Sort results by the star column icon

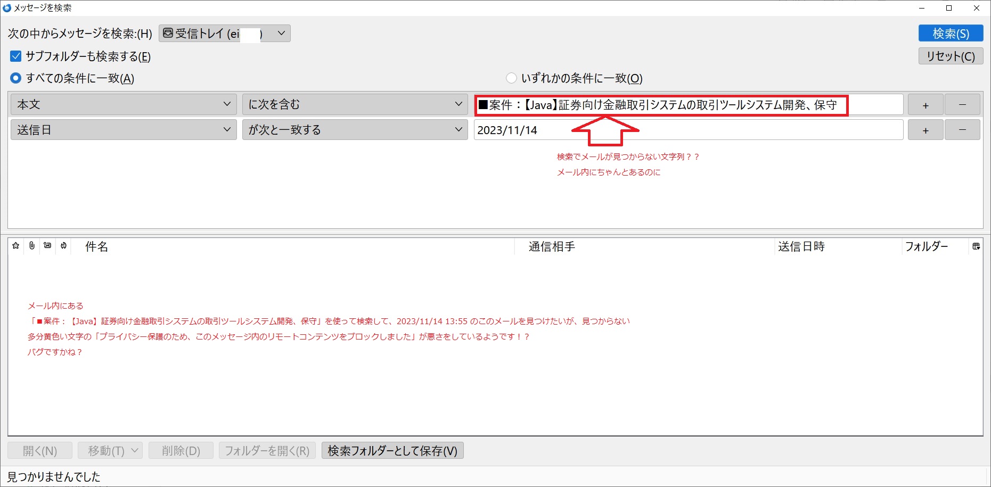point(16,246)
